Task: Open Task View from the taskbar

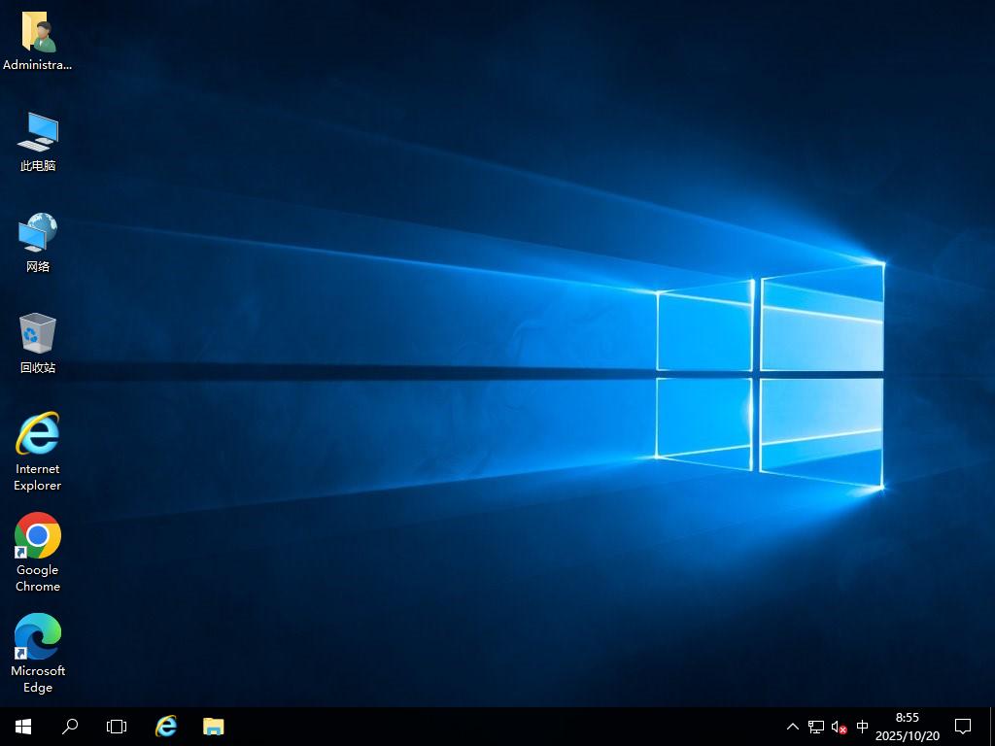Action: (117, 727)
